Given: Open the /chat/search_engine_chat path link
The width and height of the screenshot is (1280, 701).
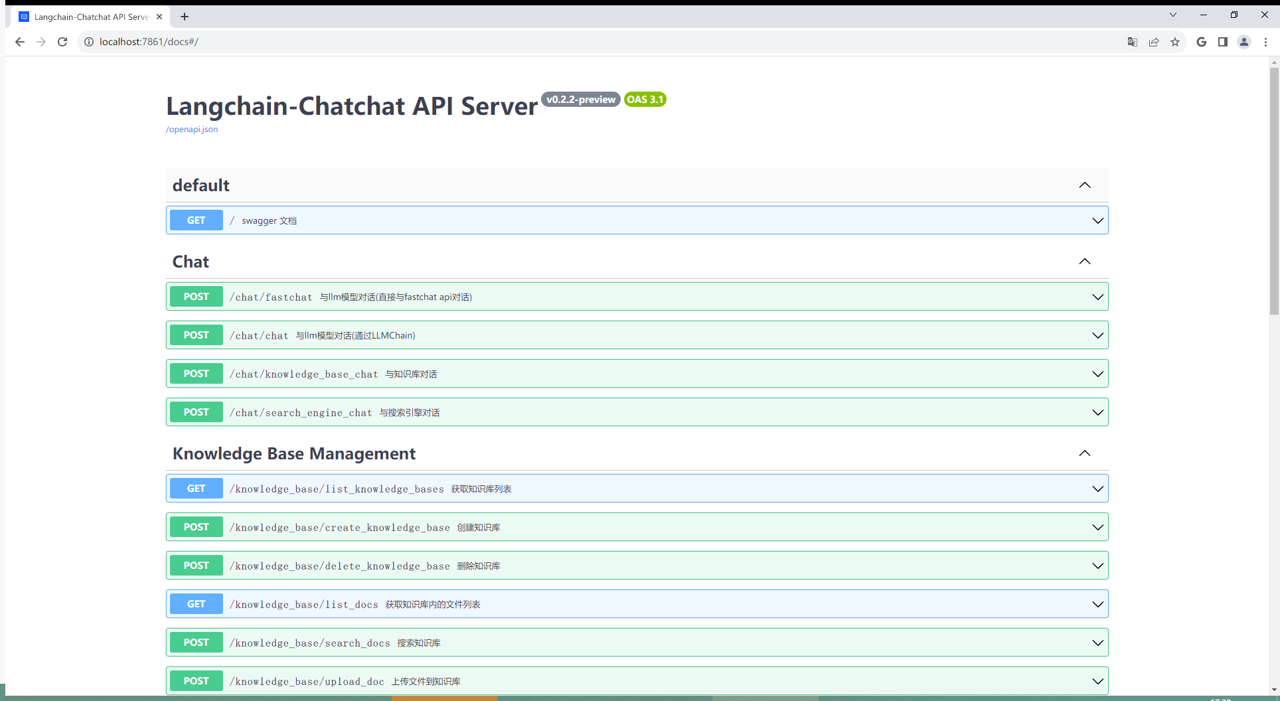Looking at the screenshot, I should click(301, 413).
